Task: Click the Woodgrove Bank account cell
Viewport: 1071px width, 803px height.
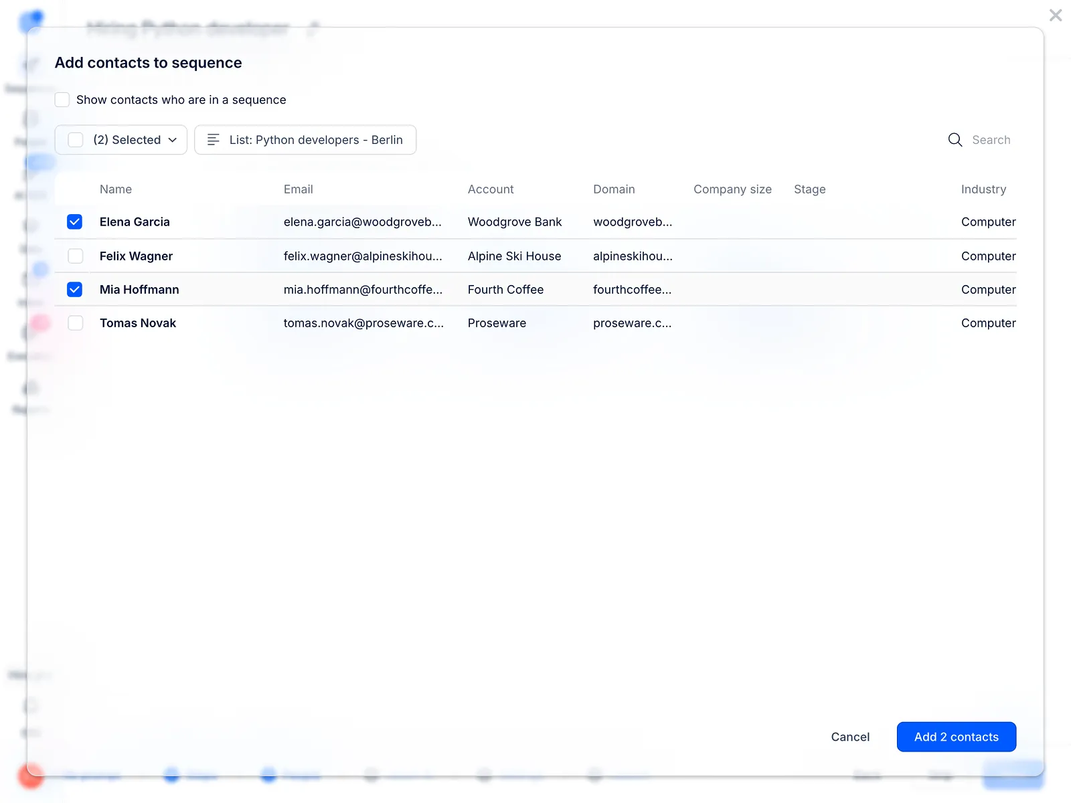Action: (515, 222)
